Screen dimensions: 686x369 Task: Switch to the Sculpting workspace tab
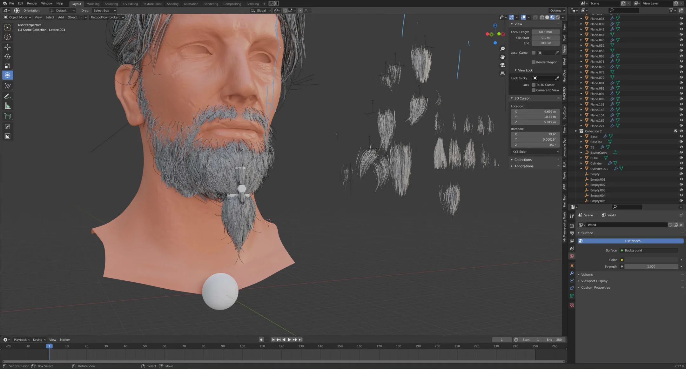tap(111, 4)
